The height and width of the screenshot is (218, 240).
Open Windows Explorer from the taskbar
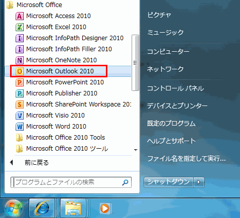(x=73, y=208)
